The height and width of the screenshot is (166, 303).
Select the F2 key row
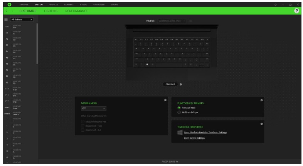[20, 39]
